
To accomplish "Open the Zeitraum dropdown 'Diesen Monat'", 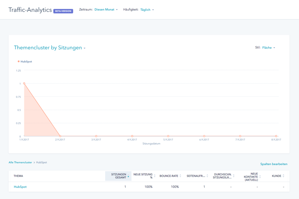I will (106, 10).
